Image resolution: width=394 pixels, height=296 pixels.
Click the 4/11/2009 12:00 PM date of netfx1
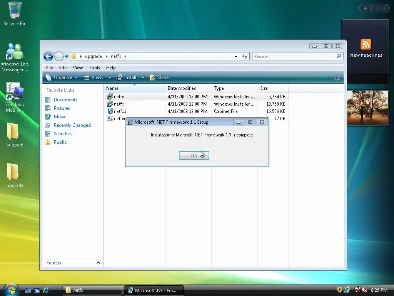(x=187, y=111)
